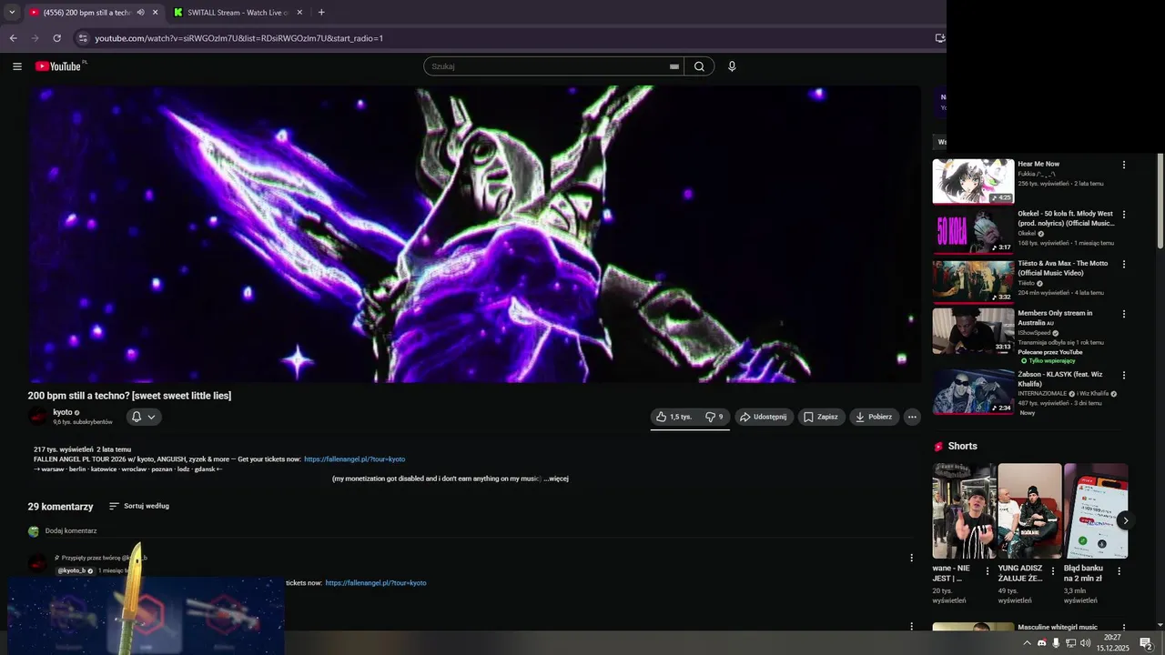Open the Okekel 50 koła video thumbnail
1165x655 pixels.
(973, 231)
